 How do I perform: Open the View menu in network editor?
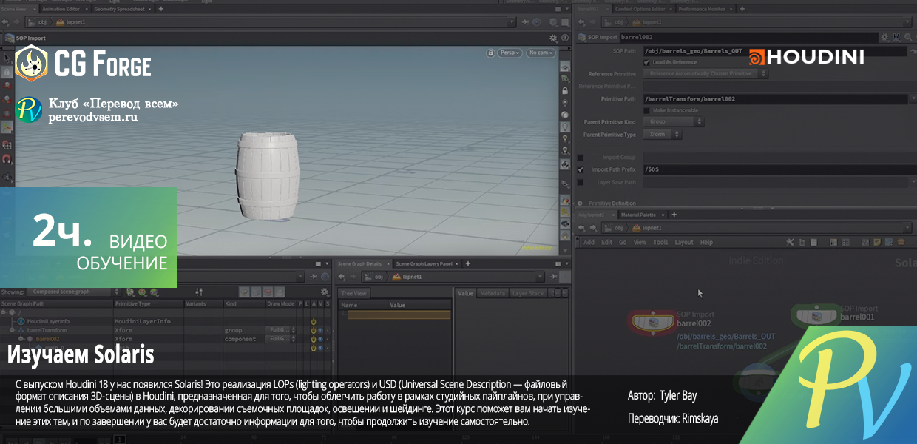(x=640, y=242)
